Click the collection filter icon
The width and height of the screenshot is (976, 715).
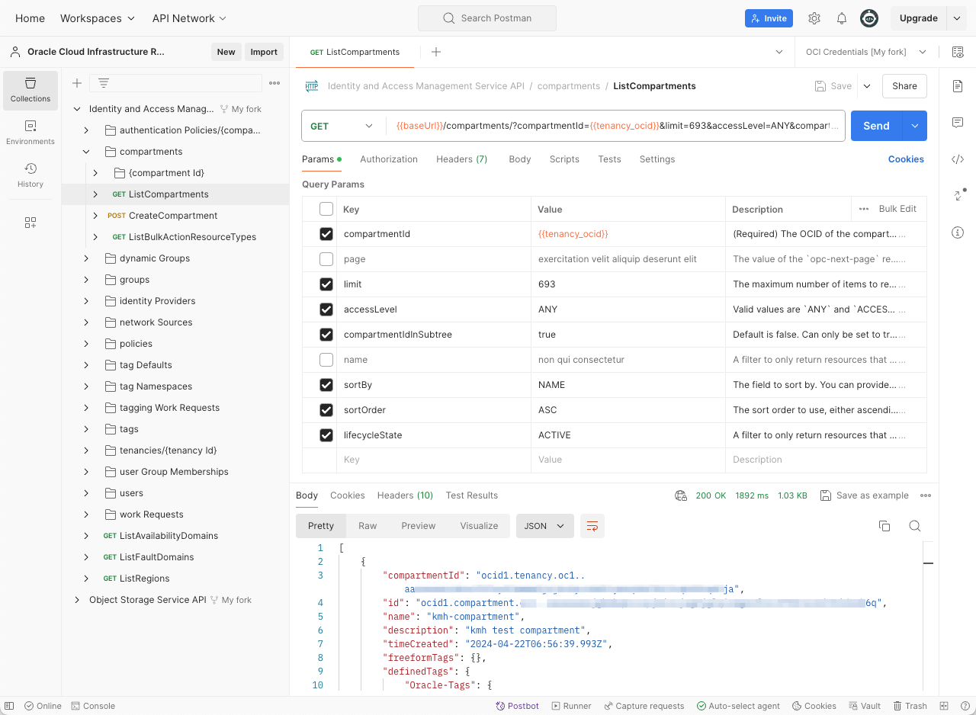click(104, 83)
